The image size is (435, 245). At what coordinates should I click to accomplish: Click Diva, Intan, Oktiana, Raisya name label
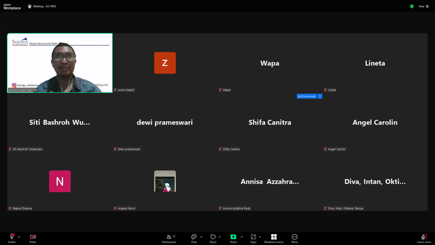(344, 208)
